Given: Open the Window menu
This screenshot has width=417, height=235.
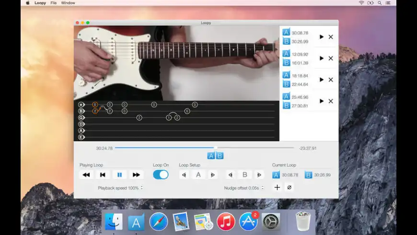Looking at the screenshot, I should coord(68,3).
